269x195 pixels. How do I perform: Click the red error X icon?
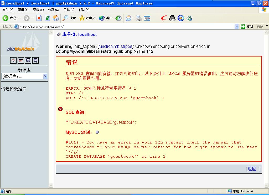point(60,109)
